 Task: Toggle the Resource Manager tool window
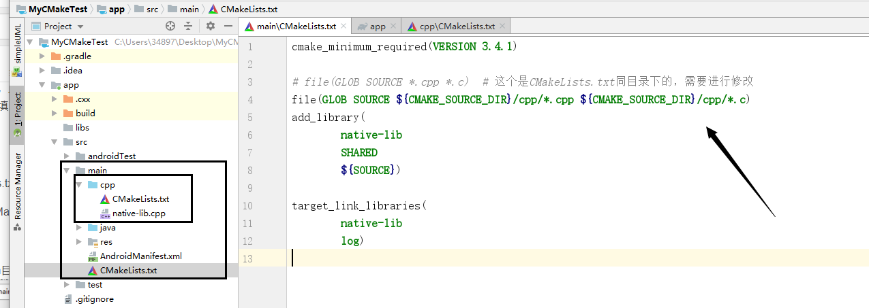pos(16,190)
